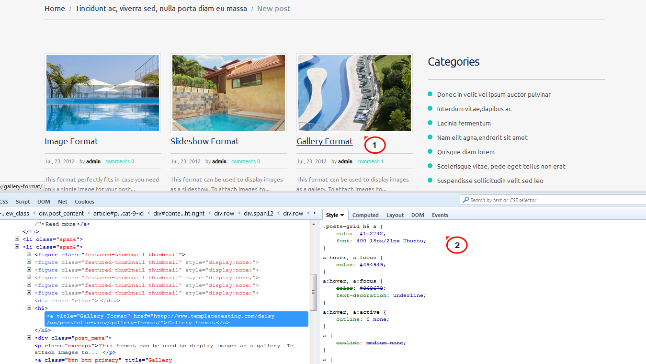Click comments 0 under Slideshow Format

[246, 161]
